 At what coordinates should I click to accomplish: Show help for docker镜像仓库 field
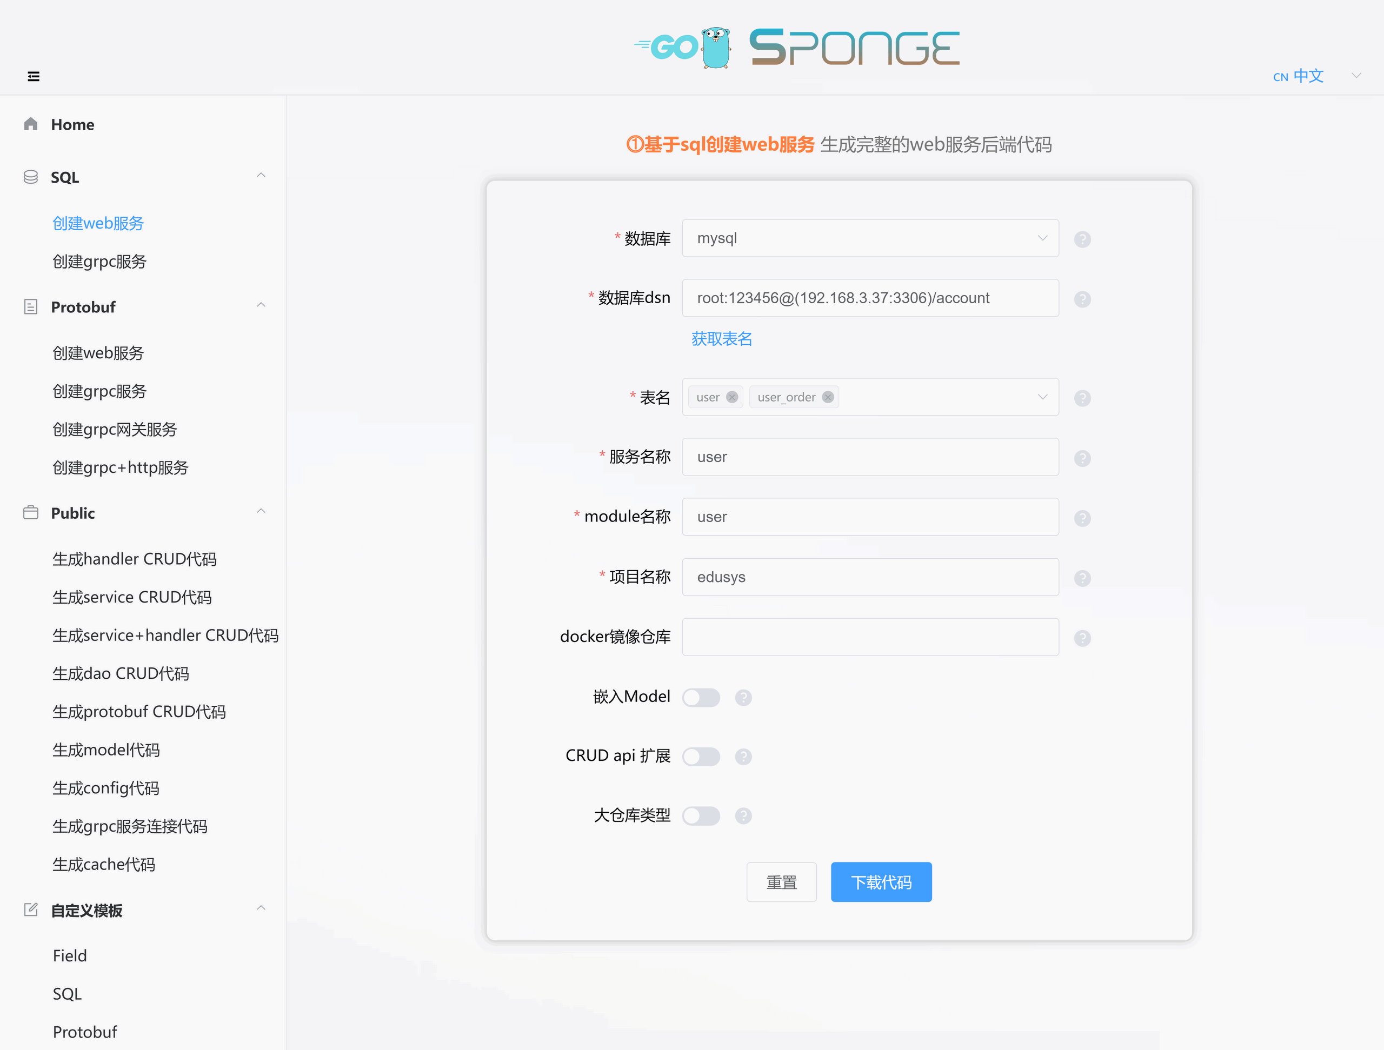1082,638
